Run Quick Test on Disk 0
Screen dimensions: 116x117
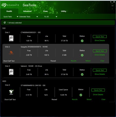tap(98, 90)
